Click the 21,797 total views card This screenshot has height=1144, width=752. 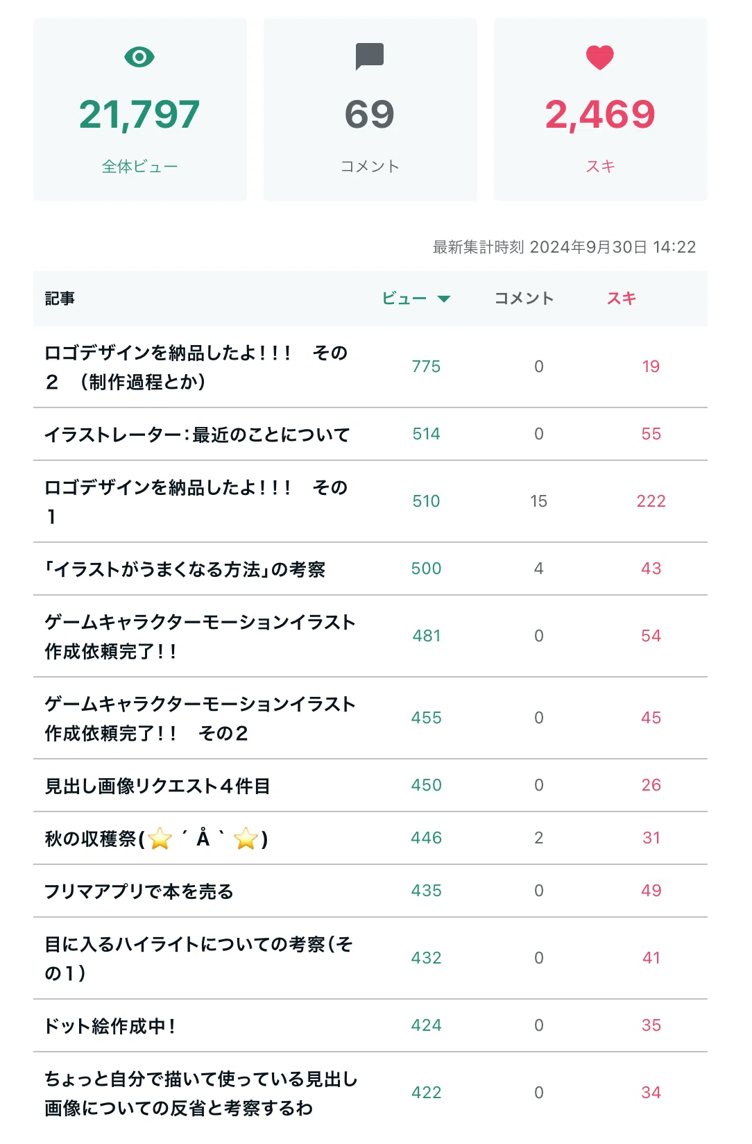(140, 110)
